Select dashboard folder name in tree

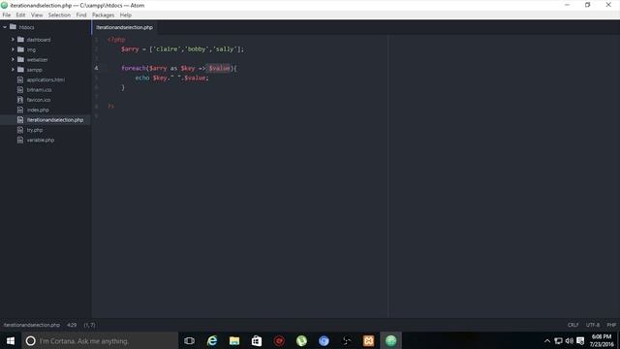click(x=39, y=40)
